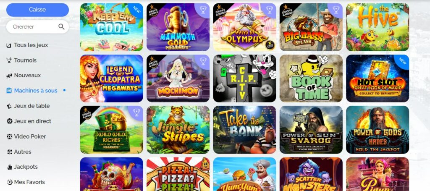This screenshot has height=191, width=430.
Task: Click trophy badge on Mammoth Gold tile
Action: (x=203, y=10)
